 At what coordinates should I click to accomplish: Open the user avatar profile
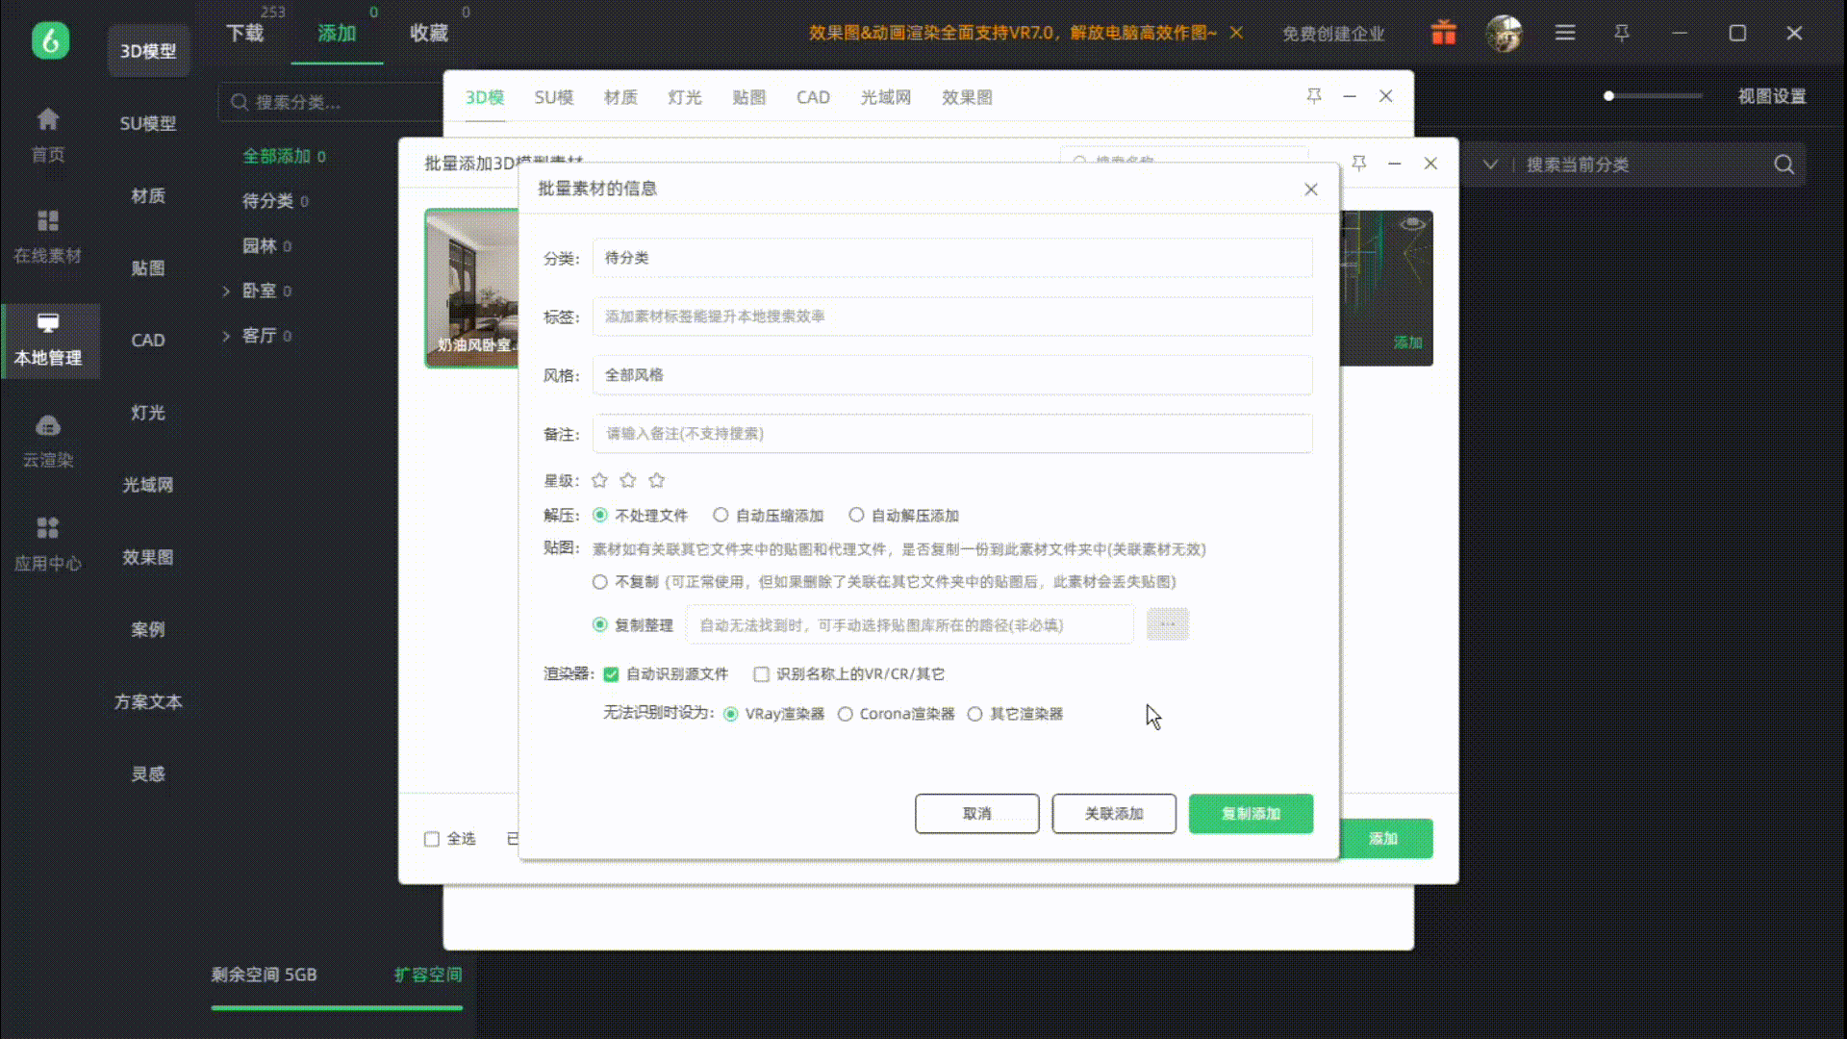(1505, 34)
